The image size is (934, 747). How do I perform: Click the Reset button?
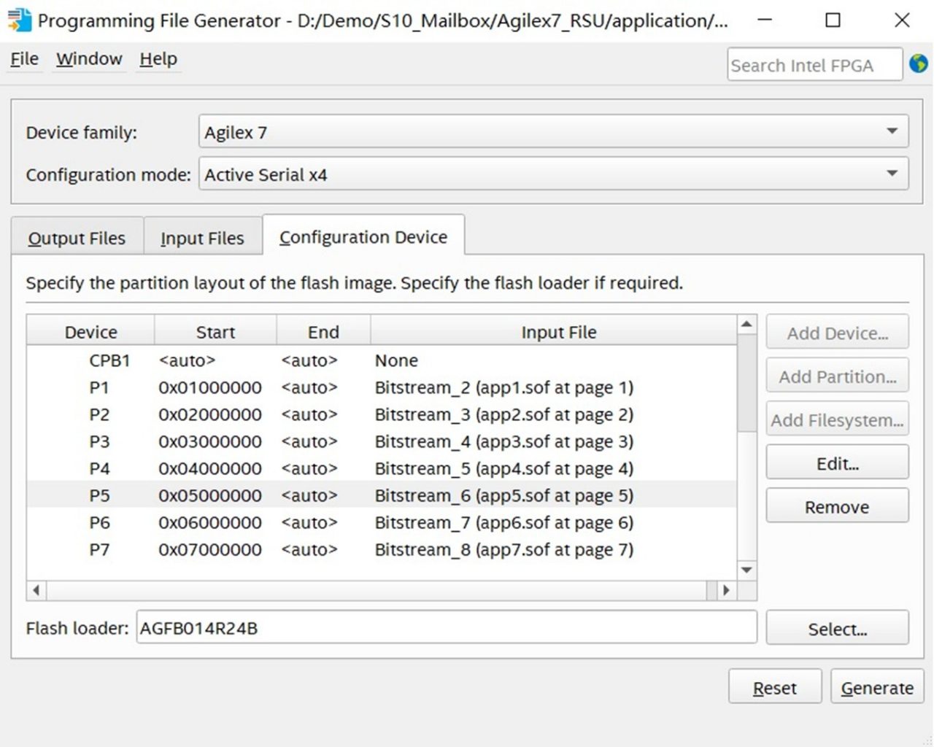click(x=774, y=687)
